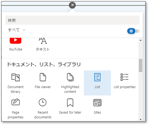The height and width of the screenshot is (125, 149).
Task: Choose the Saved for later web part
Action: point(70,109)
